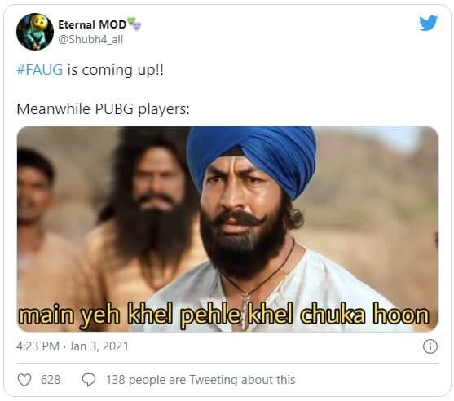Open '138 people are Tweeting about this'
Image resolution: width=454 pixels, height=401 pixels.
tap(201, 380)
